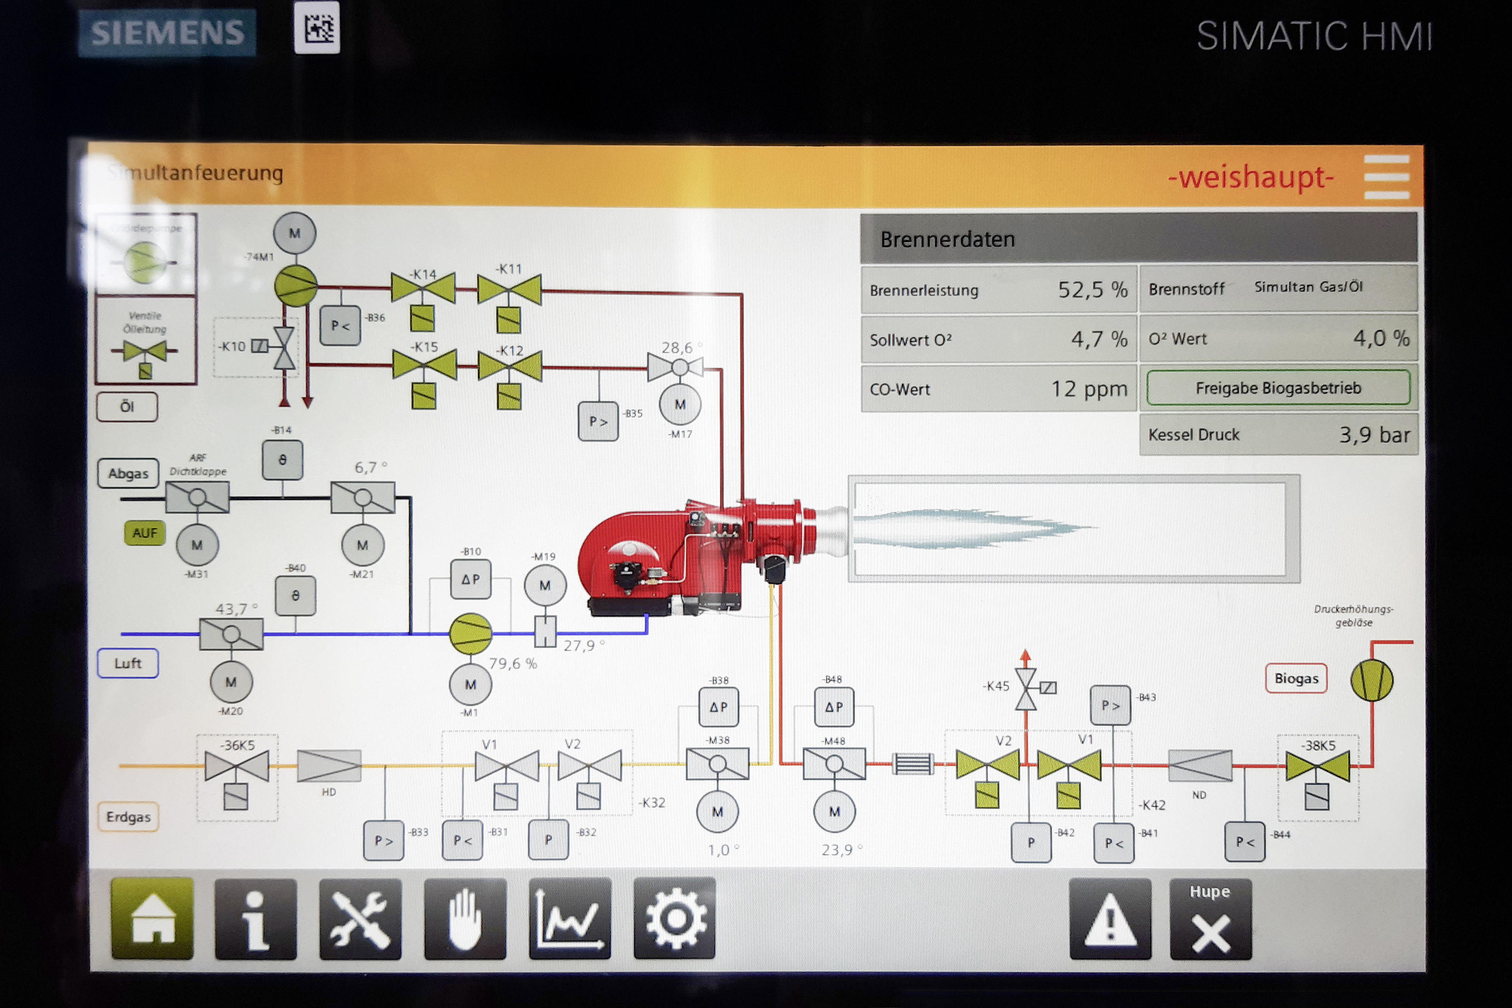Open the info page icon
Viewport: 1512px width, 1008px height.
256,919
